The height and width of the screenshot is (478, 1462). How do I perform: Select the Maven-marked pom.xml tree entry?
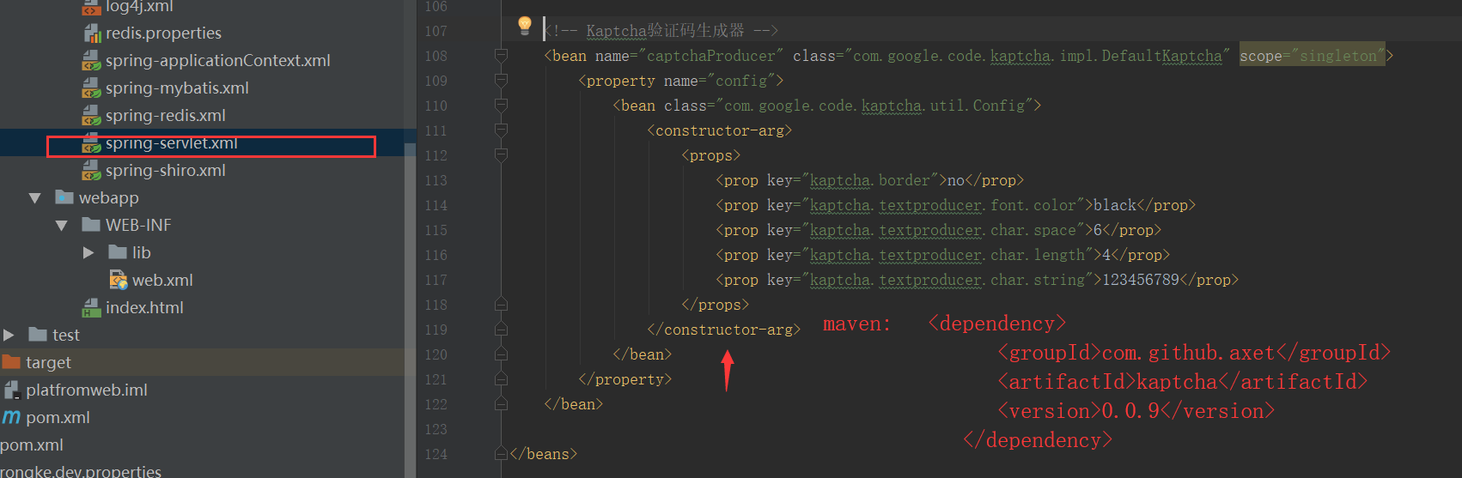point(58,418)
